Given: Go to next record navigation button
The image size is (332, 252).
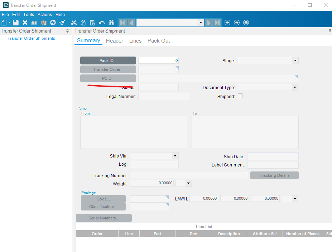Looking at the screenshot, I should (x=208, y=23).
